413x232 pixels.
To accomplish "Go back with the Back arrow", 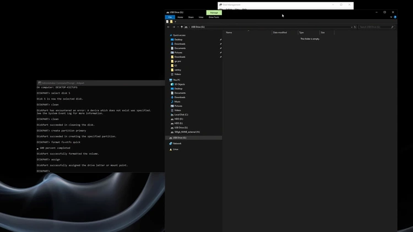I will [x=169, y=27].
